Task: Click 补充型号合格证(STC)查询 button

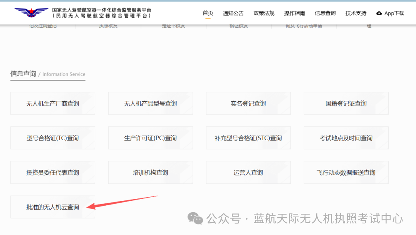Action: pyautogui.click(x=248, y=138)
